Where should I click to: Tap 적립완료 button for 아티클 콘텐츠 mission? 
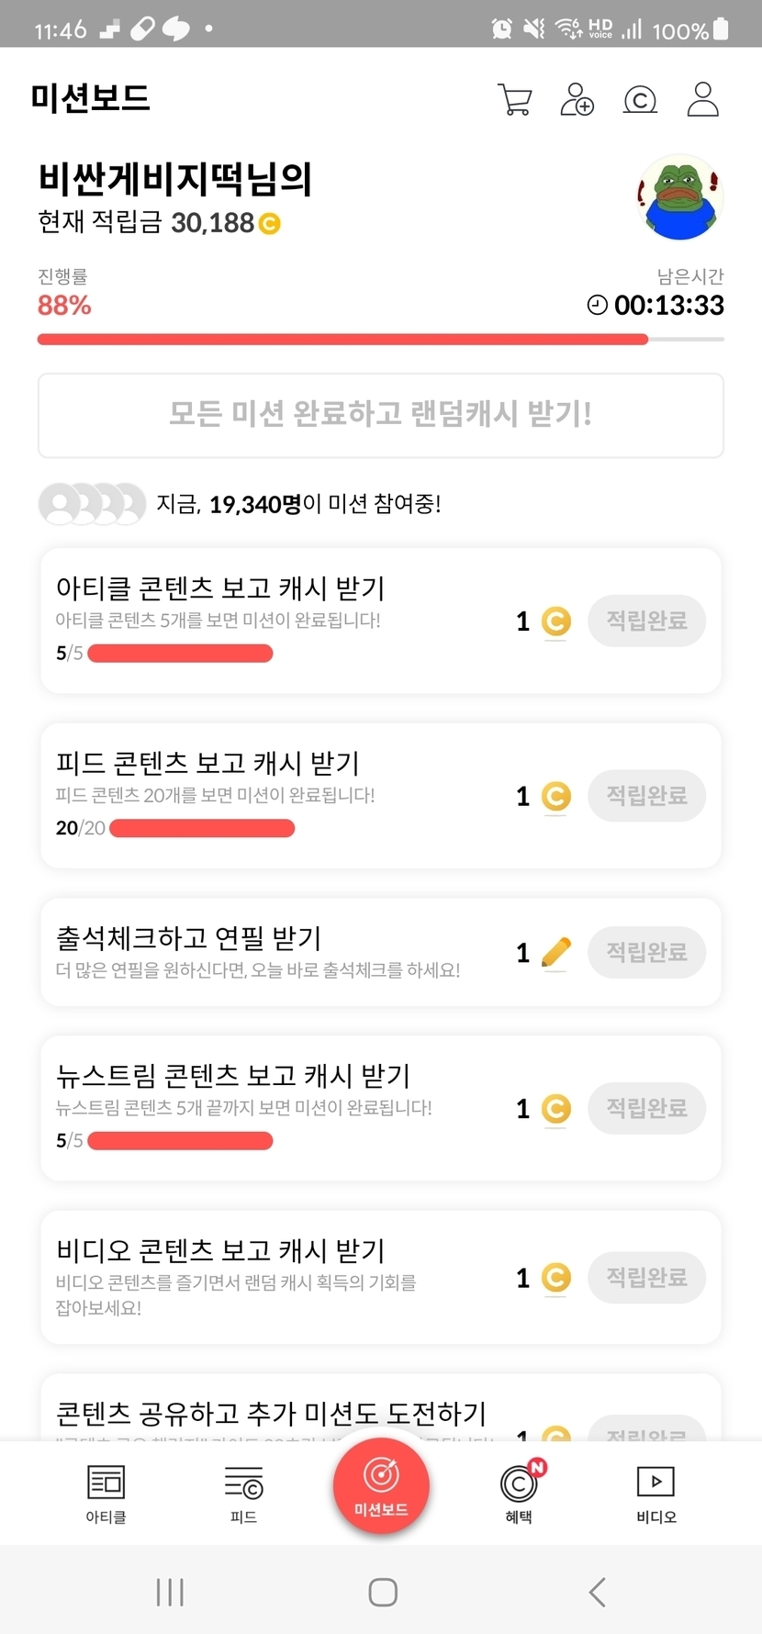click(x=646, y=621)
